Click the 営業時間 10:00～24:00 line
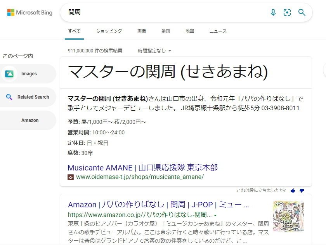326x245 pixels. click(96, 132)
